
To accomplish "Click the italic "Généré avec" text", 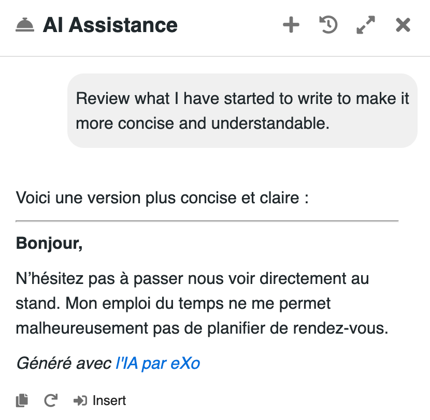I will coord(64,364).
